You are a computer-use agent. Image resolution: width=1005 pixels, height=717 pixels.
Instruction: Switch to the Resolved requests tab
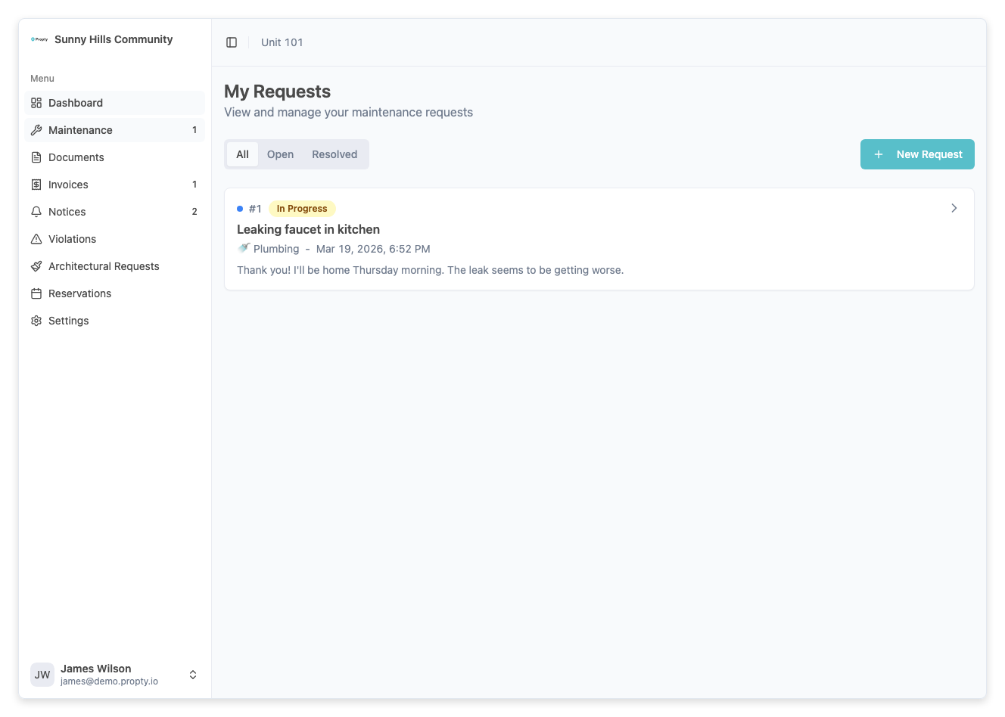point(334,154)
